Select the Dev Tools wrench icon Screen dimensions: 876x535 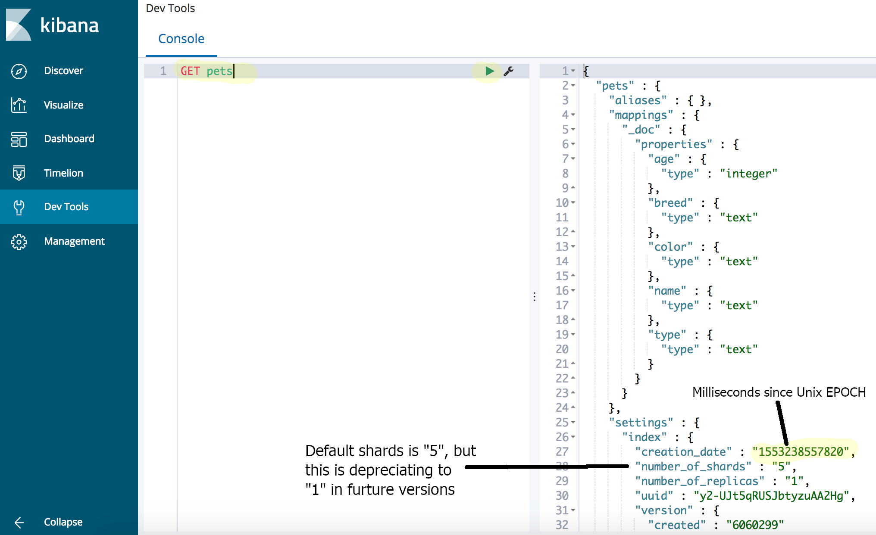pos(19,207)
